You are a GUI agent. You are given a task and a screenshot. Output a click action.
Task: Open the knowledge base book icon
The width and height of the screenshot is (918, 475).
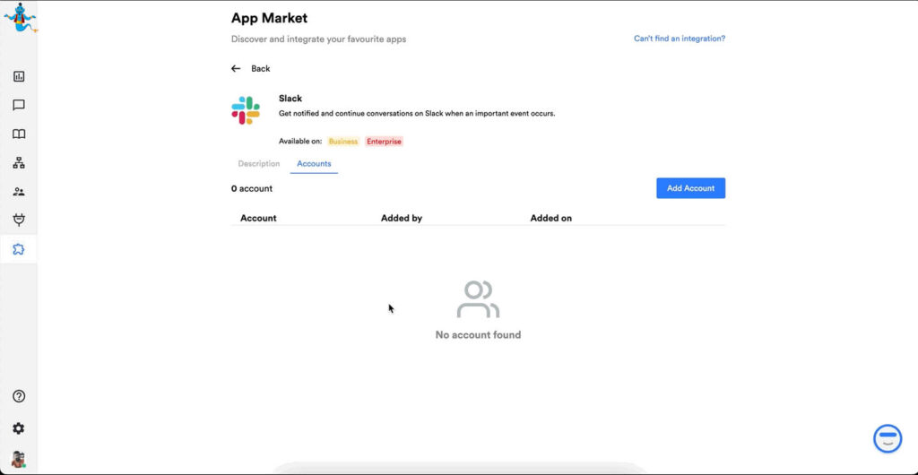[x=19, y=134]
